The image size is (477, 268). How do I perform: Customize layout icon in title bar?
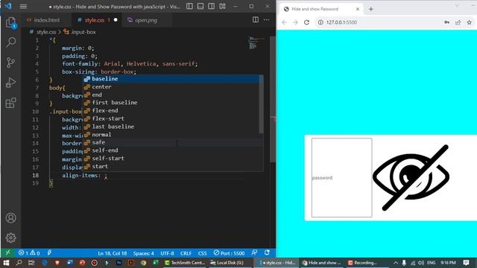(x=222, y=7)
